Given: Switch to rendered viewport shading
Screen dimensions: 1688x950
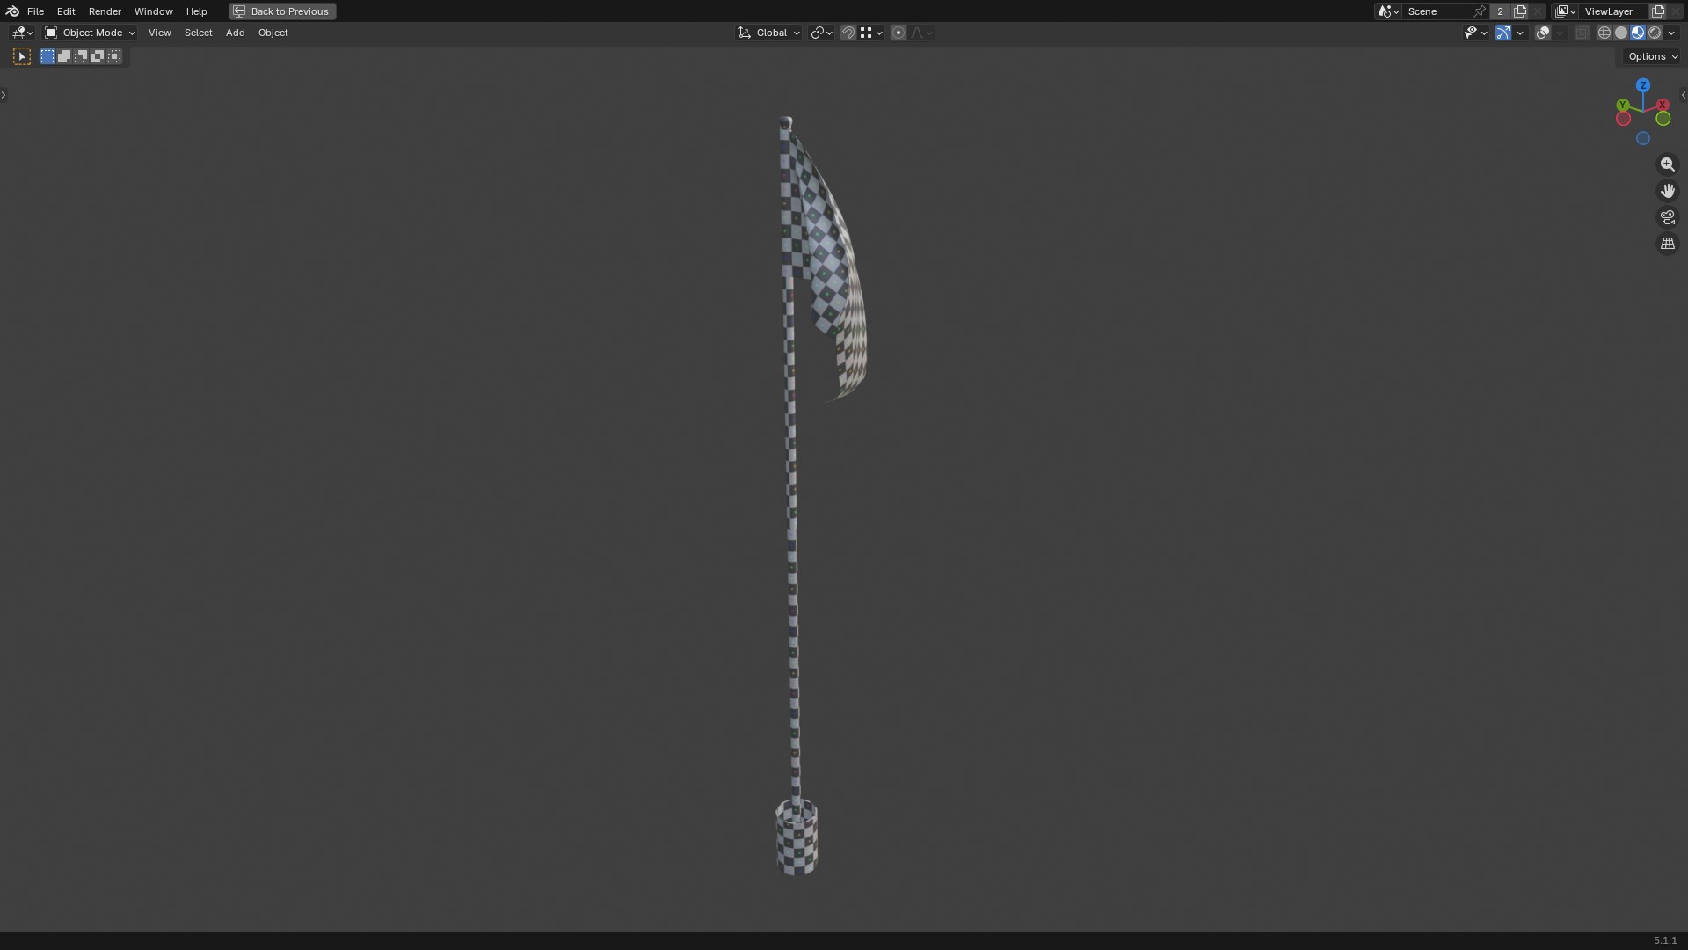Looking at the screenshot, I should [x=1655, y=33].
